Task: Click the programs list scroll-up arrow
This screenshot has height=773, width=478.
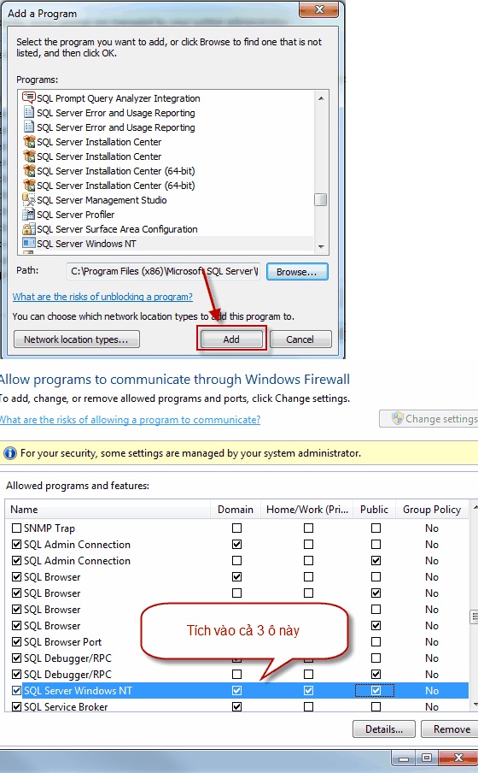Action: (321, 98)
